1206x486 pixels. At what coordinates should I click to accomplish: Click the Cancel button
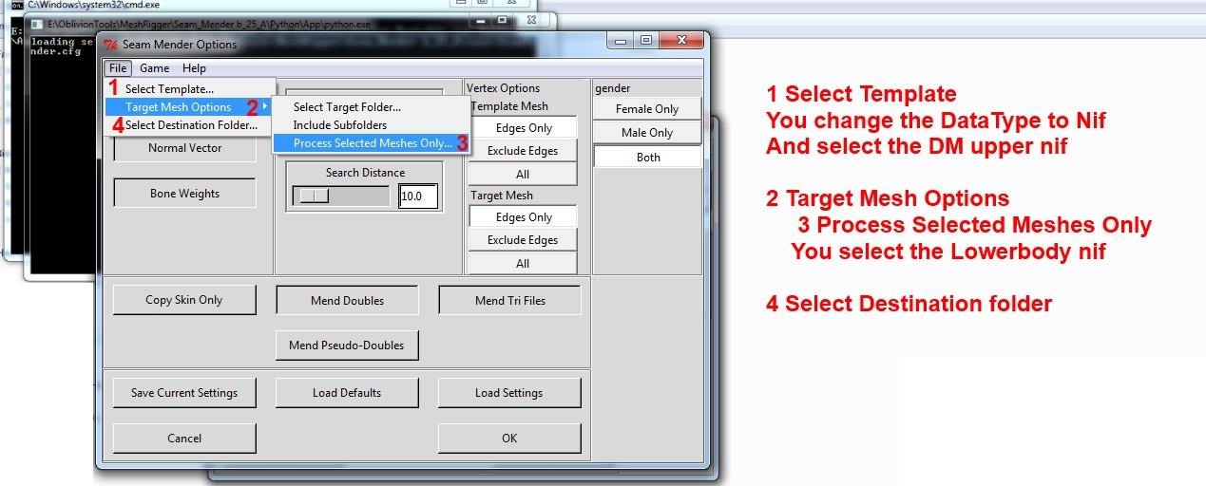[x=184, y=439]
